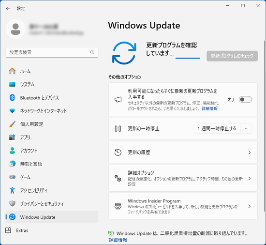Click the Windows Update page heading
The width and height of the screenshot is (266, 245).
point(144,26)
